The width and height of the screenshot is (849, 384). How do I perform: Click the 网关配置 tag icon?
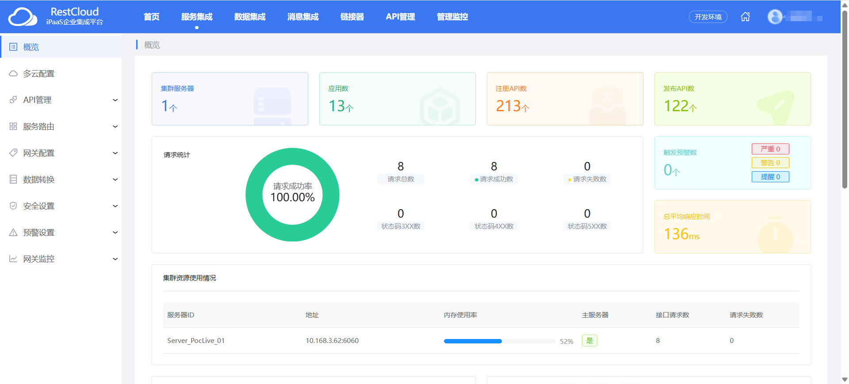tap(13, 153)
